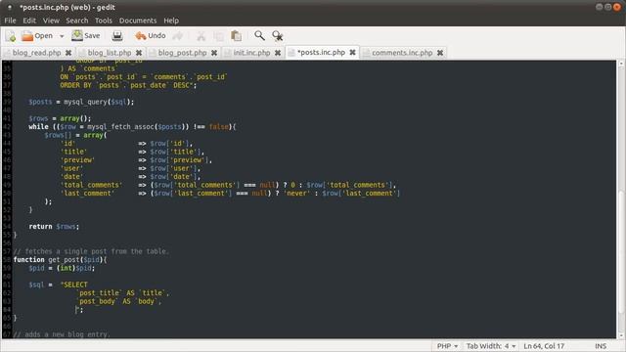Click the scrollbar up arrow
The image size is (626, 352).
pos(621,64)
